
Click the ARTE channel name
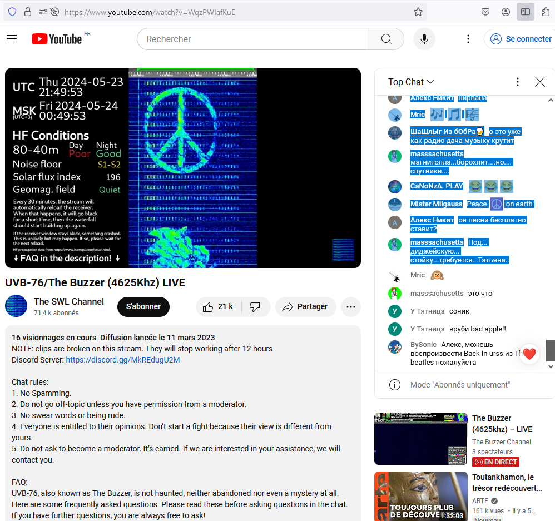pyautogui.click(x=480, y=501)
